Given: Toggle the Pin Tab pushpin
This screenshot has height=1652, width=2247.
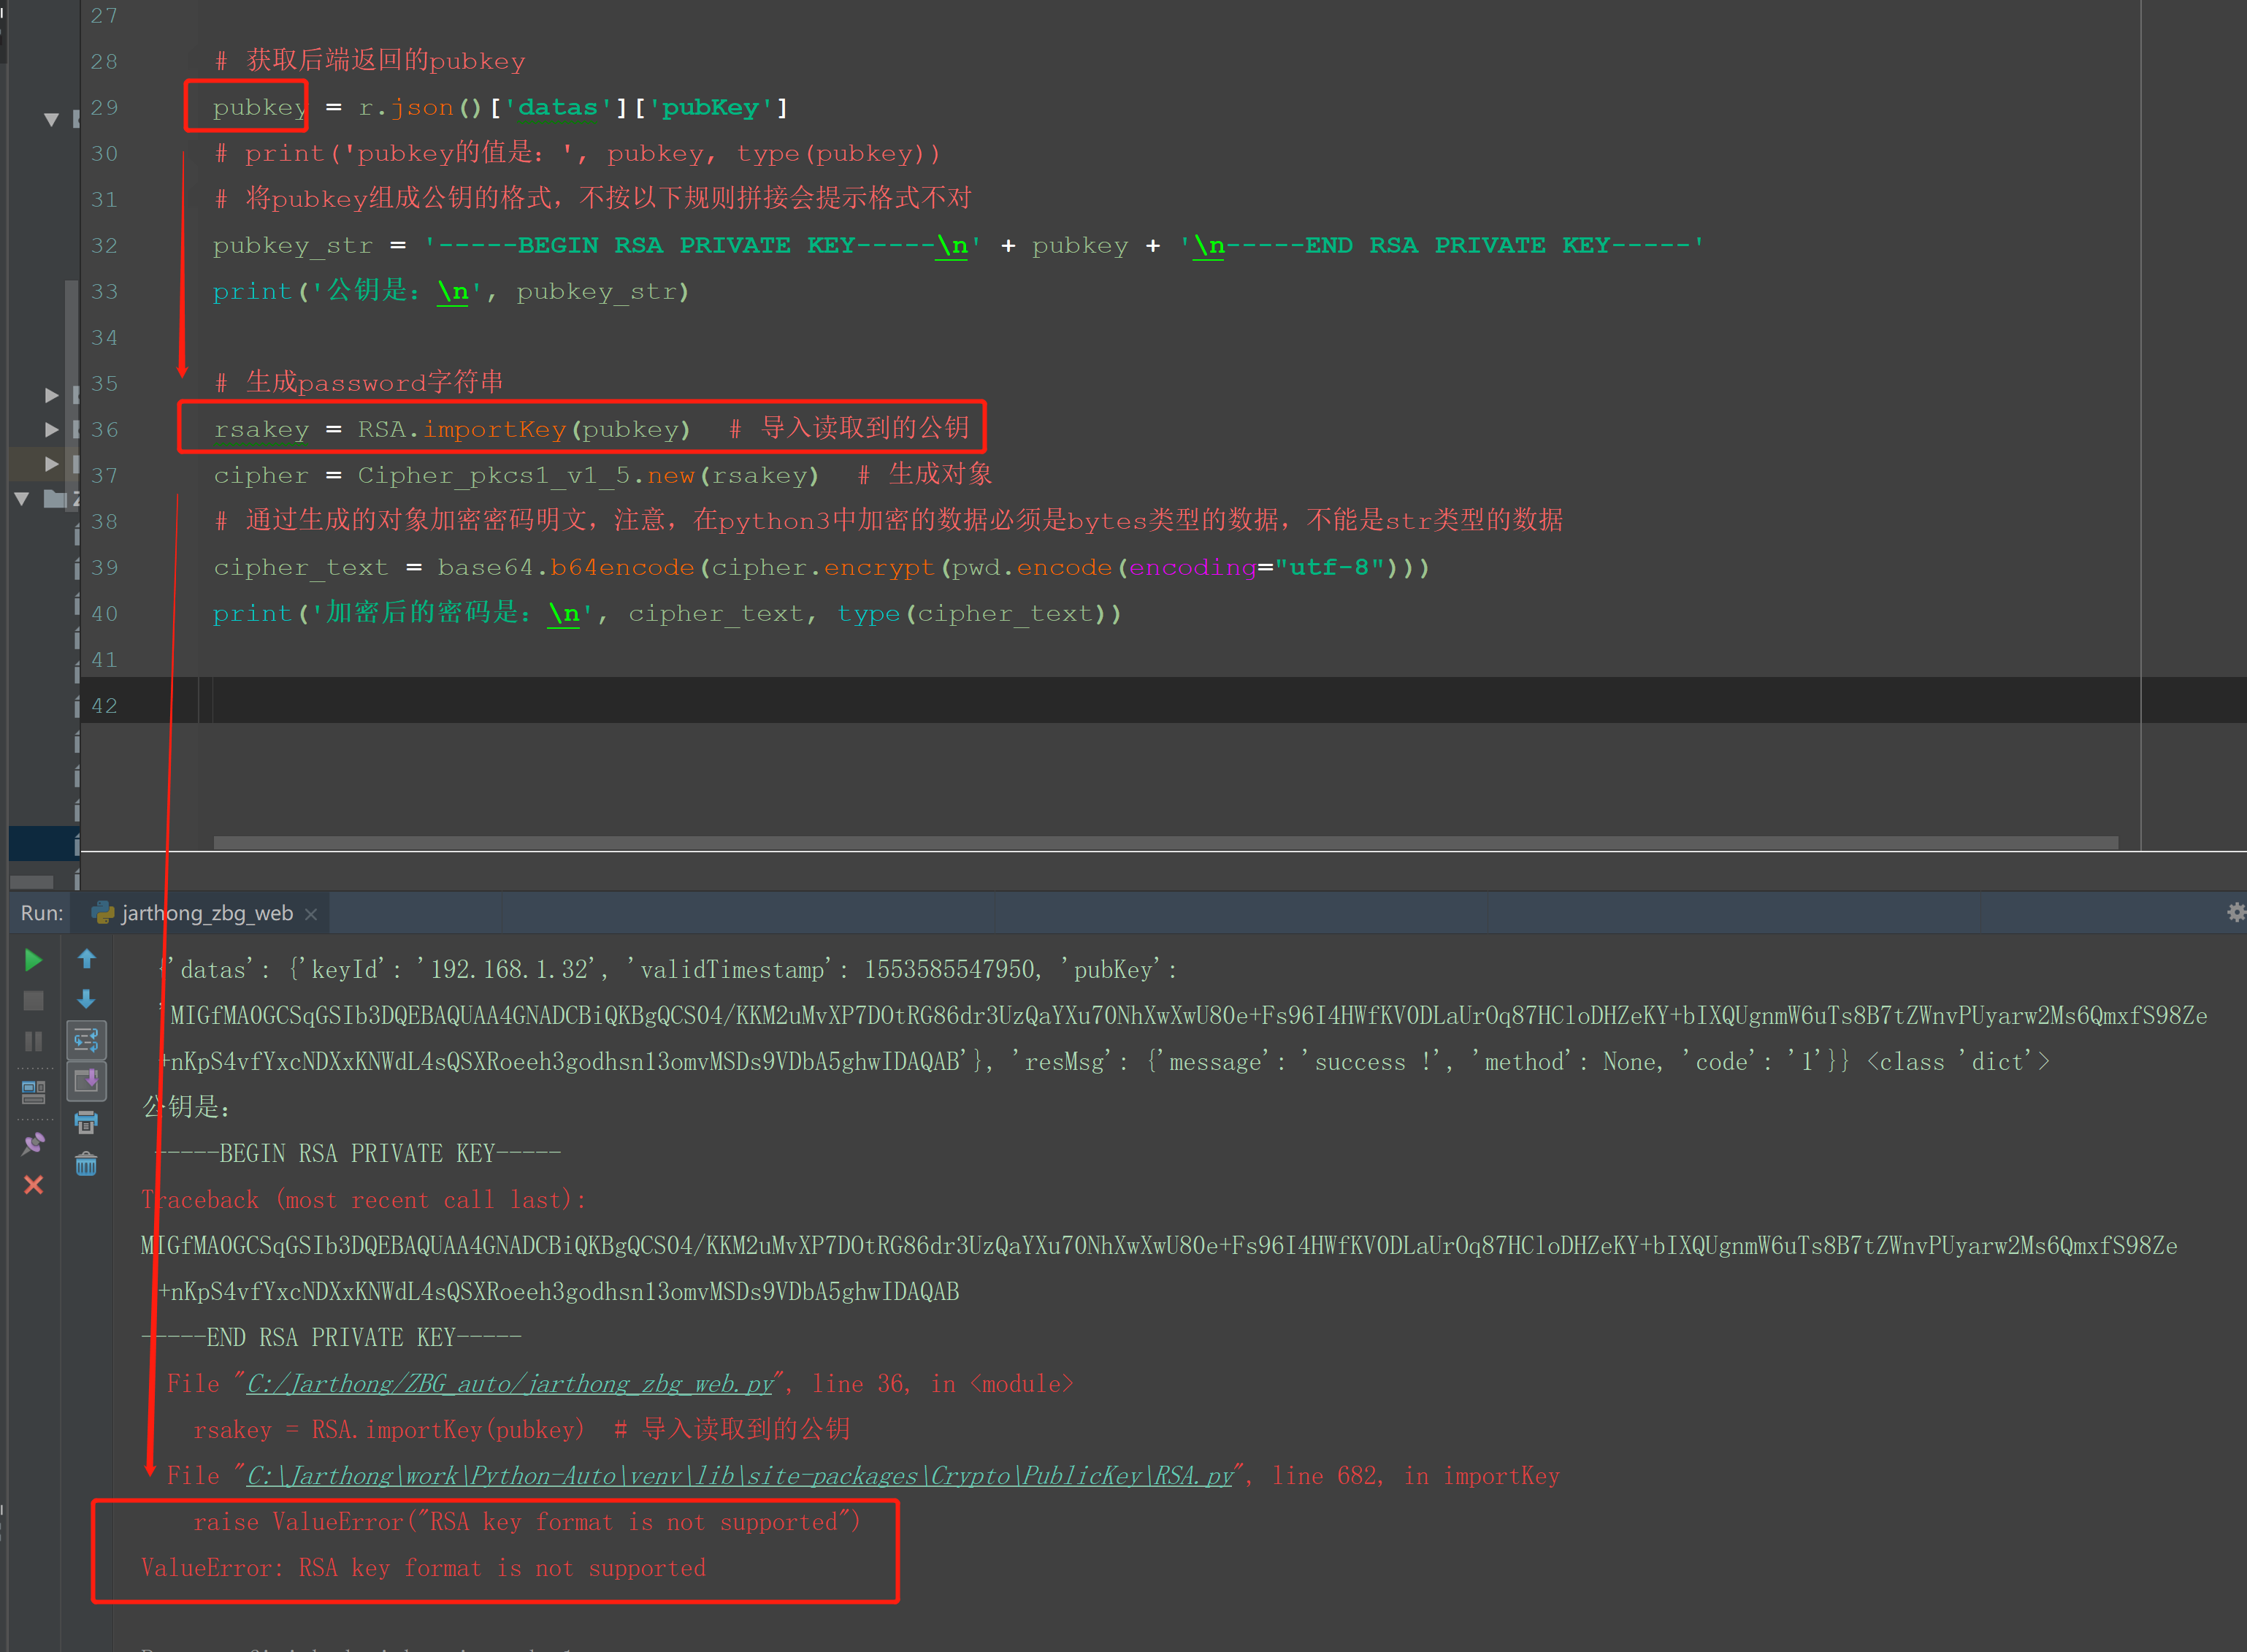Looking at the screenshot, I should pyautogui.click(x=33, y=1143).
